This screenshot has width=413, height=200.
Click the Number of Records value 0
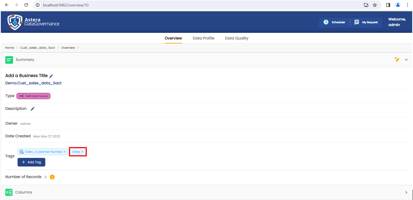[x=46, y=177]
